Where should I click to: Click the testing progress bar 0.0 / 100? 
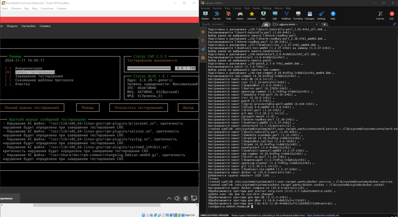click(162, 68)
